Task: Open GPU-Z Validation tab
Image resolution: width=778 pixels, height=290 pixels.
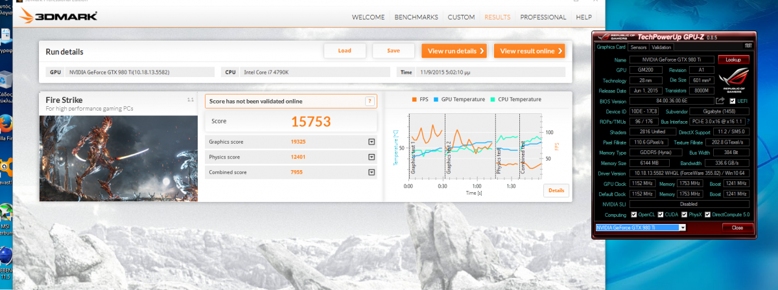Action: pyautogui.click(x=661, y=47)
